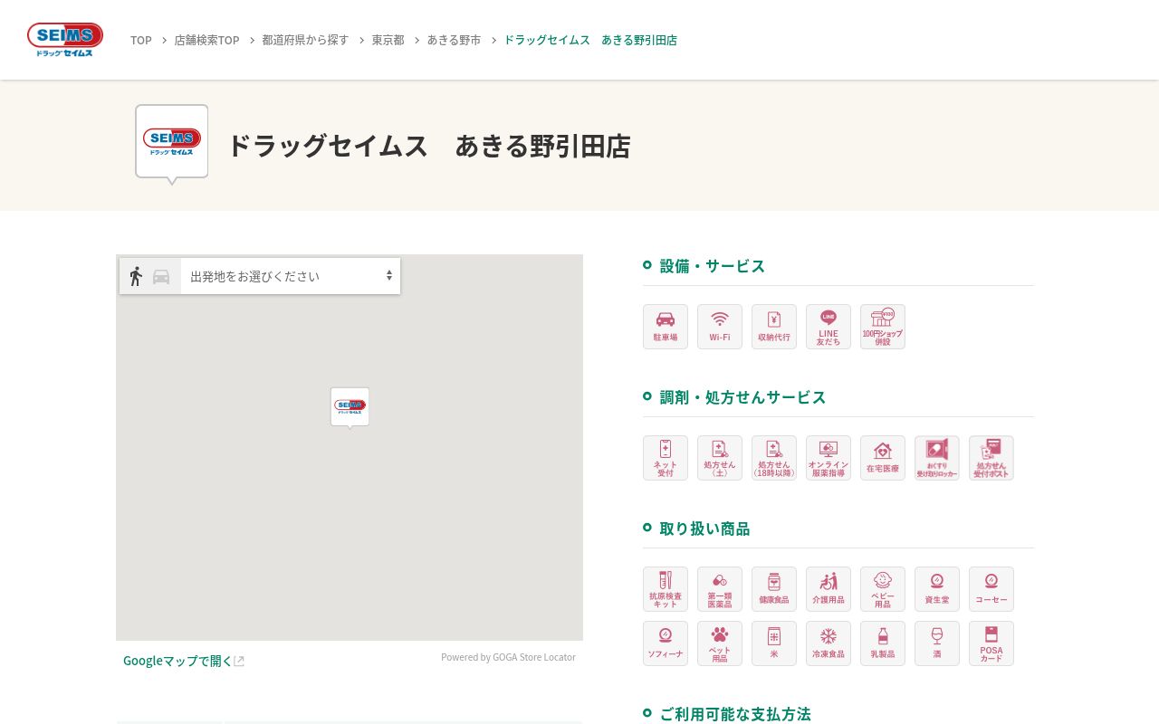
Task: Select the 資生堂 icon
Action: [937, 589]
